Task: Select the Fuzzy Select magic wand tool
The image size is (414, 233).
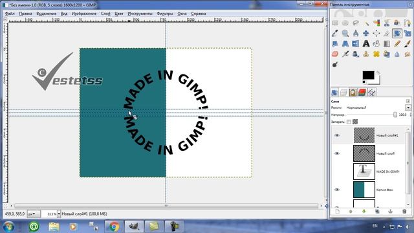Action: tap(366, 23)
